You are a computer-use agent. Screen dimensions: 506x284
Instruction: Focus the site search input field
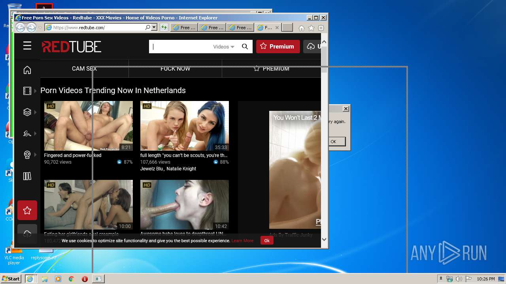180,47
